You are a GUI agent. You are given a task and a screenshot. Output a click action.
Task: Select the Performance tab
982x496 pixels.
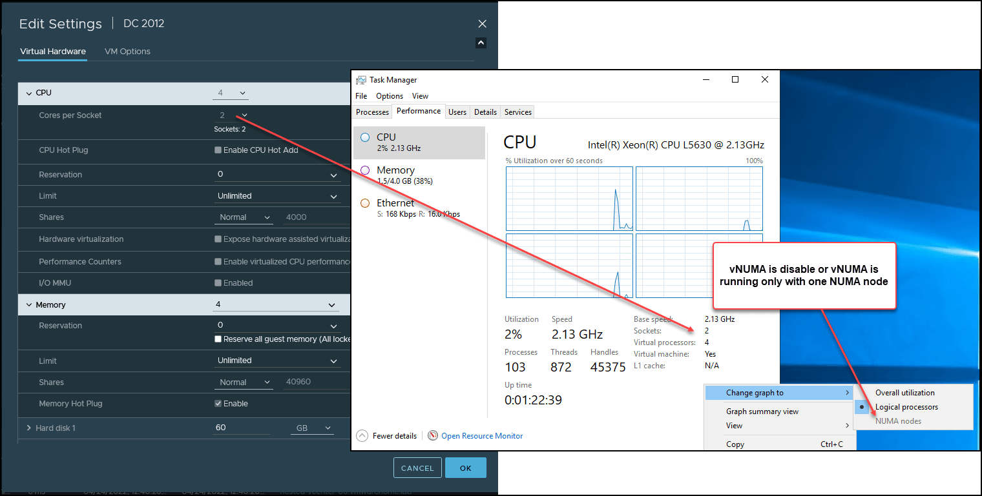[419, 111]
